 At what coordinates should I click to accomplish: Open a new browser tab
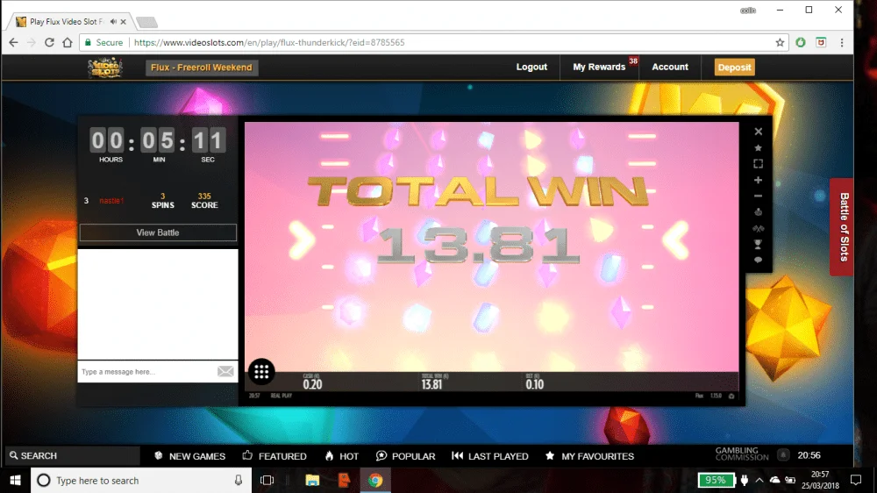coord(146,23)
